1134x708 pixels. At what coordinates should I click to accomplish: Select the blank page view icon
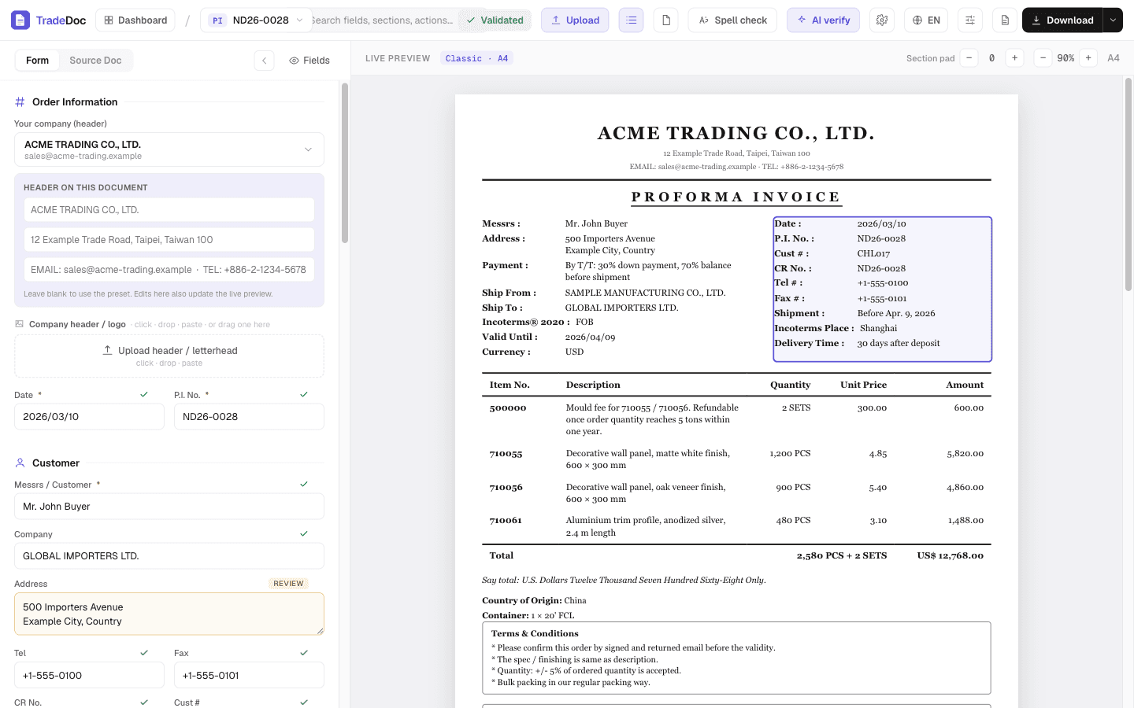tap(666, 20)
